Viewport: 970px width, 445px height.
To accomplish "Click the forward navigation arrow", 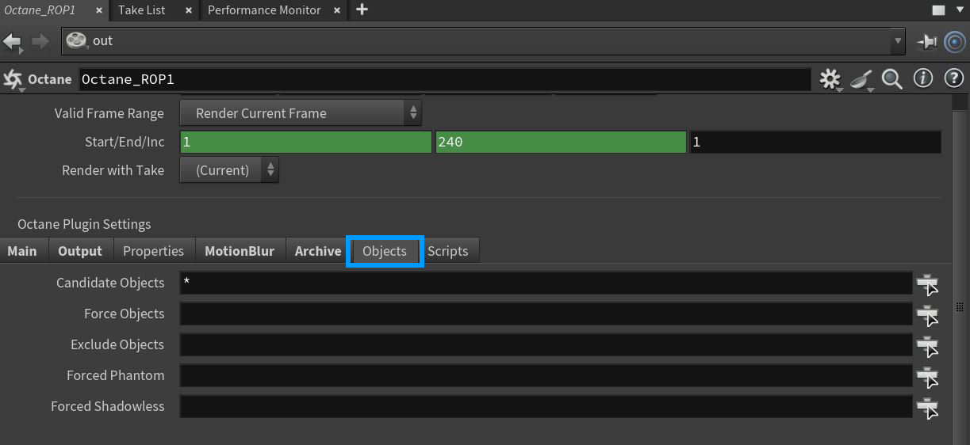I will (x=40, y=41).
